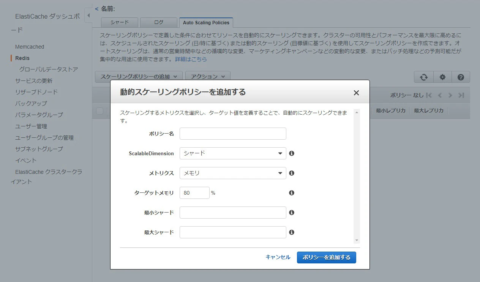
Task: Open the アクション dropdown
Action: 208,77
